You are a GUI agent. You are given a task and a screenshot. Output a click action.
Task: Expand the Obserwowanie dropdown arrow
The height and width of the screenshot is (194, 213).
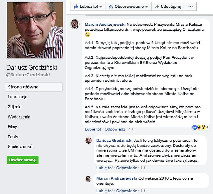[x=146, y=7]
